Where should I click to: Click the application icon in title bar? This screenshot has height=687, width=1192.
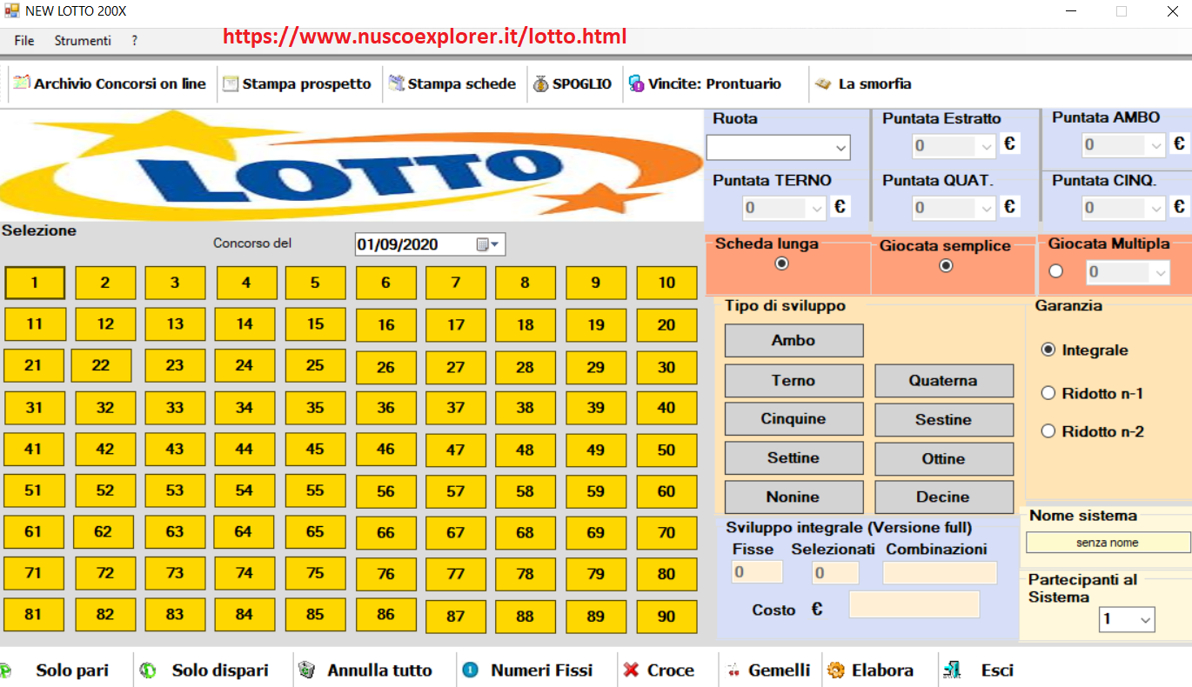point(12,10)
